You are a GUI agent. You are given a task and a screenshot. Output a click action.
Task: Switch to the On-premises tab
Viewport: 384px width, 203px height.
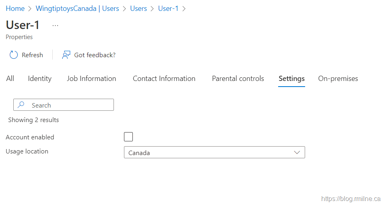pos(338,79)
